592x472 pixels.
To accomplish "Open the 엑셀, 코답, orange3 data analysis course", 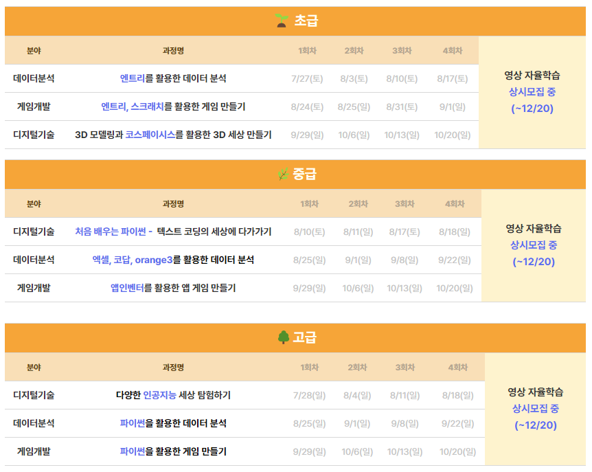I will tap(173, 260).
